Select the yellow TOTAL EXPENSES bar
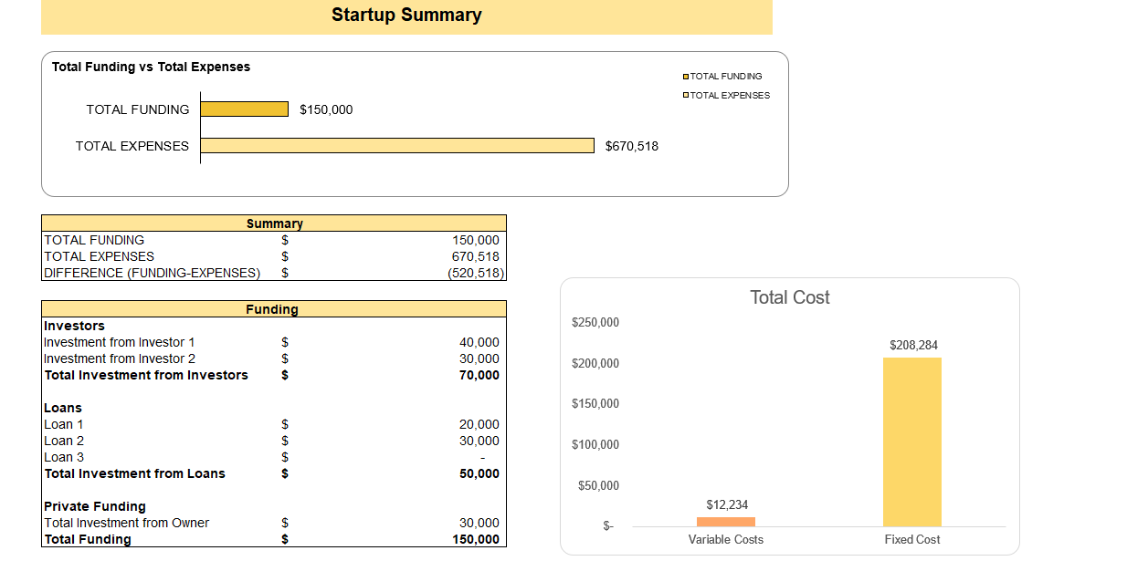Viewport: 1127px width, 561px height. 397,145
